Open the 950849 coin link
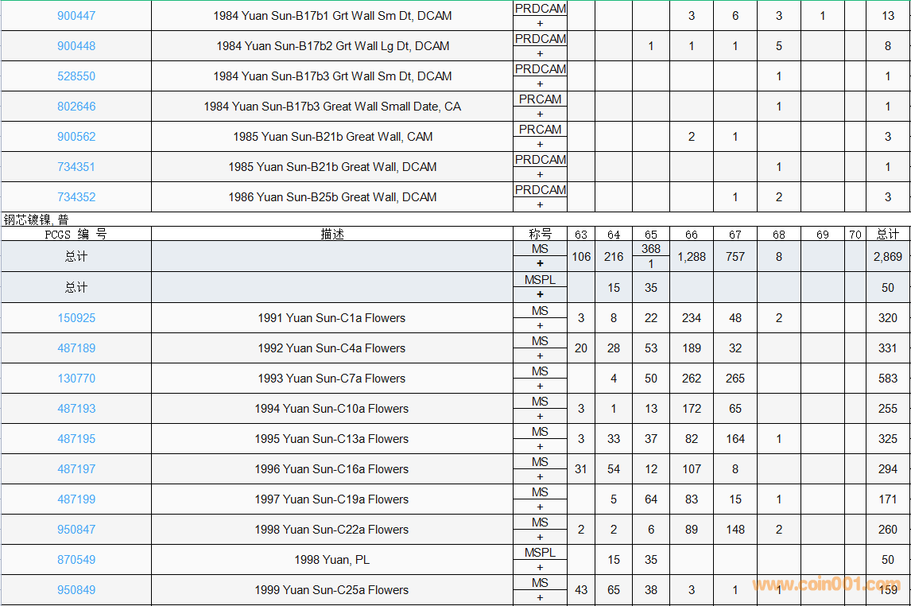 pos(76,590)
